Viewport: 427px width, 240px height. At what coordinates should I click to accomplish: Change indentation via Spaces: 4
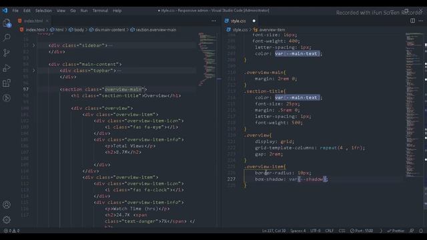pos(298,231)
